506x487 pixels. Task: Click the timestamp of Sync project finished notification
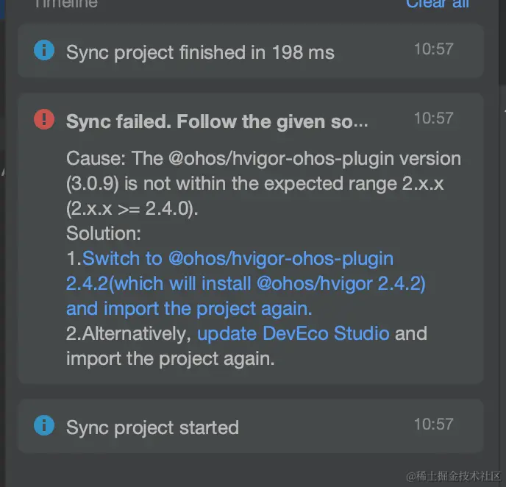tap(433, 49)
